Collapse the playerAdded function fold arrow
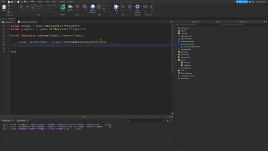 pos(9,35)
